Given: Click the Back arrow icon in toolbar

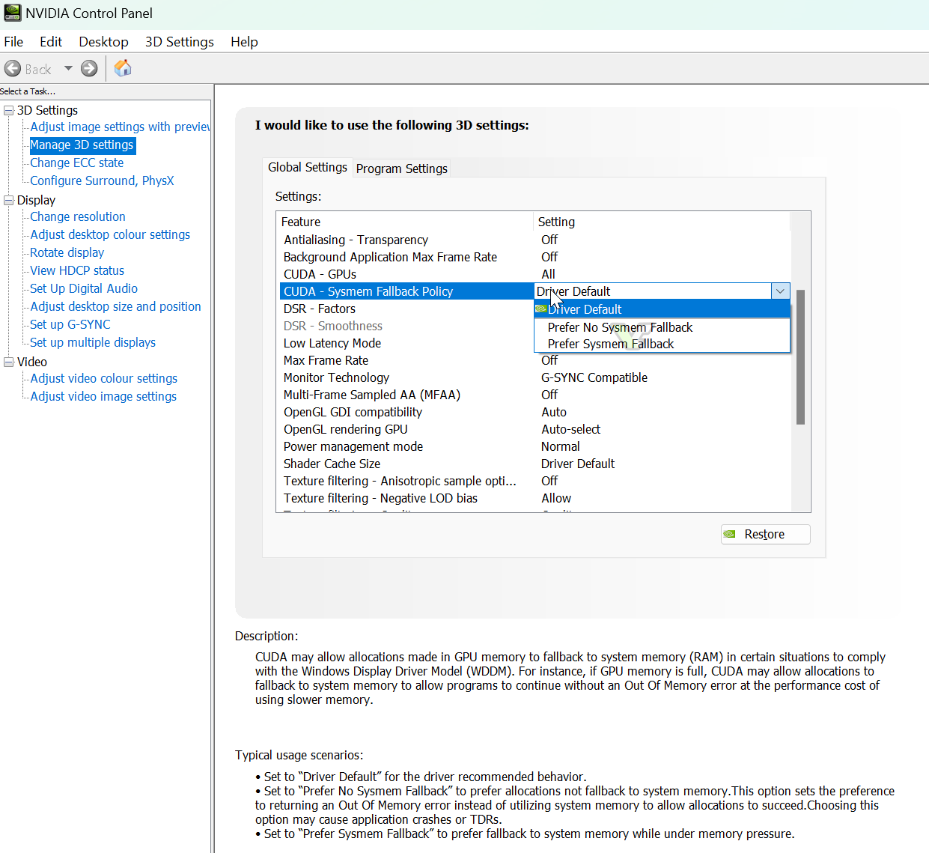Looking at the screenshot, I should 13,69.
